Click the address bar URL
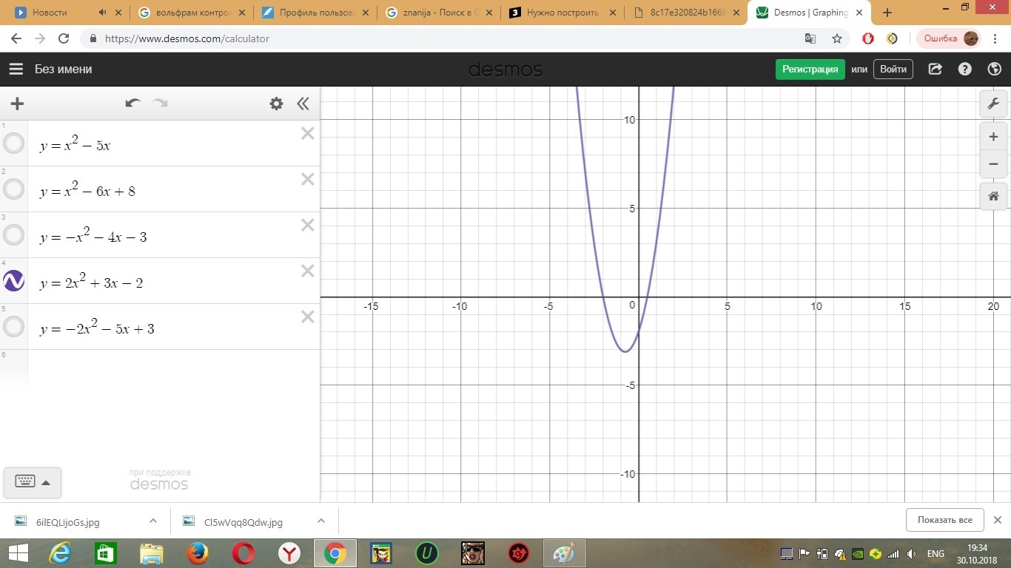The height and width of the screenshot is (568, 1011). coord(187,38)
